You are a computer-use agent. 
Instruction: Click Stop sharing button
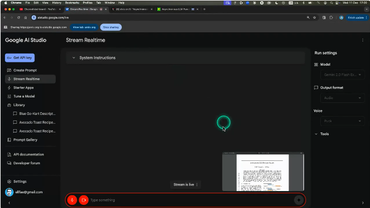(111, 27)
